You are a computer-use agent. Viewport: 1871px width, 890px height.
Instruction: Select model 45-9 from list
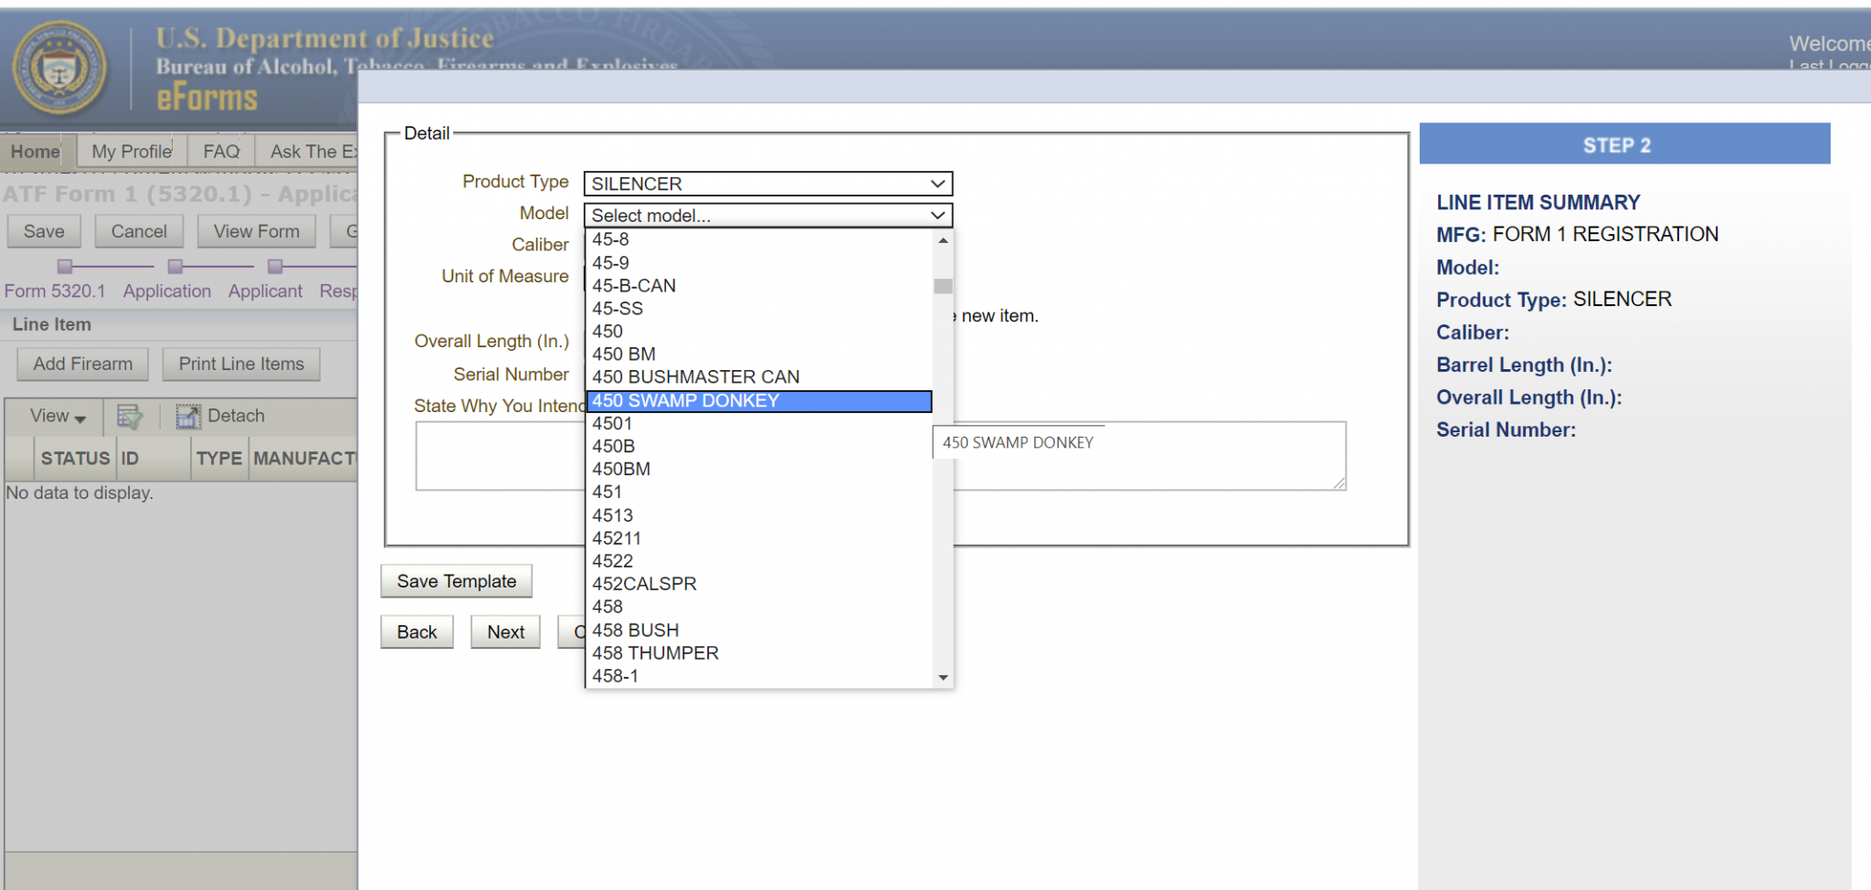(x=758, y=263)
